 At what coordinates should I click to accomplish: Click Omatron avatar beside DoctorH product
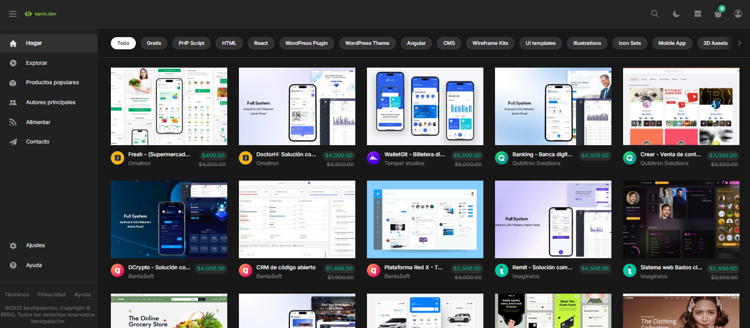246,158
